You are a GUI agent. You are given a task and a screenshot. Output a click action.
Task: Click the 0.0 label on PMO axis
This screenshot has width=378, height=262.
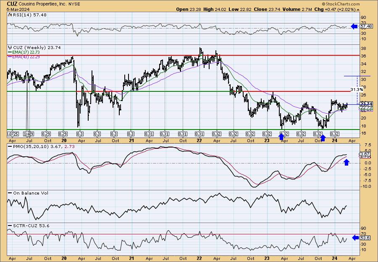pyautogui.click(x=368, y=163)
